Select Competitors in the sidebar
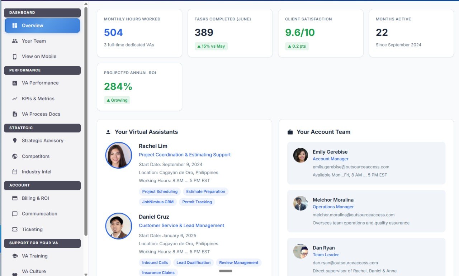 pyautogui.click(x=42, y=156)
